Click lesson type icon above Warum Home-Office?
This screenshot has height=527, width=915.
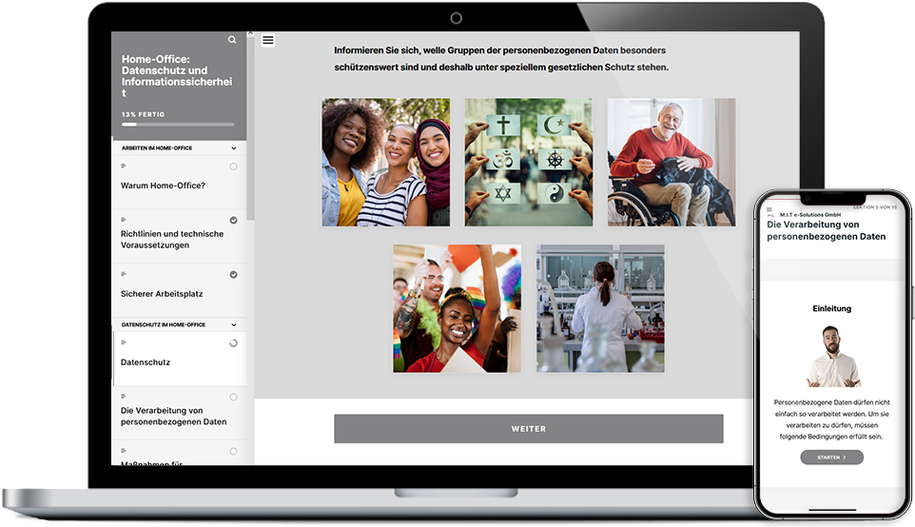[x=123, y=166]
